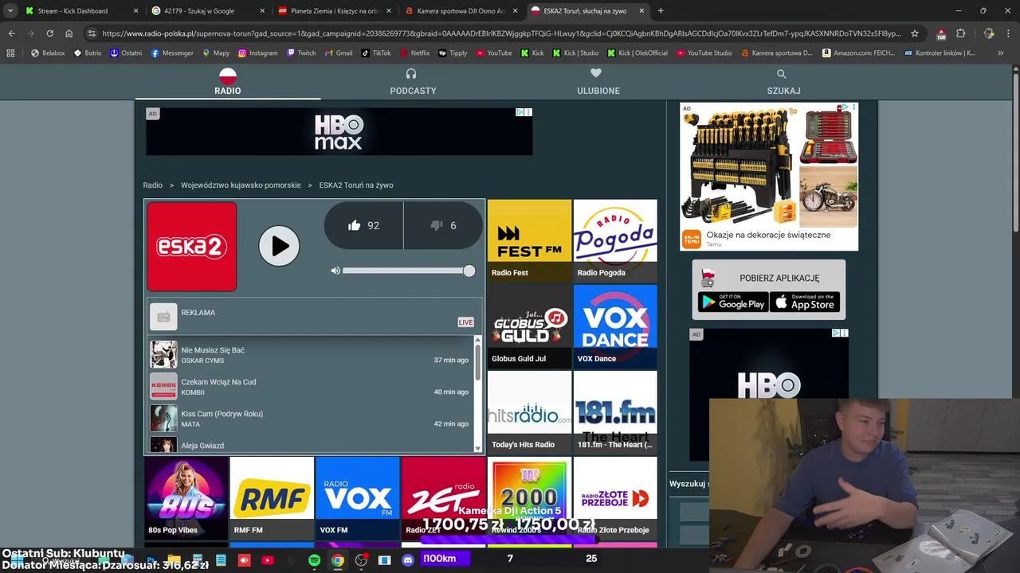Open the ULUBIONE favorites tab
This screenshot has width=1020, height=573.
[598, 82]
